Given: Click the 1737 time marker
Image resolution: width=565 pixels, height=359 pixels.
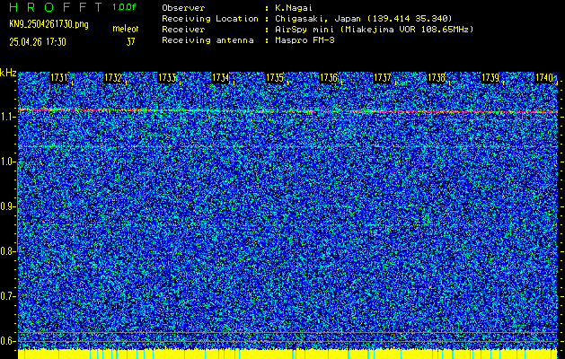Looking at the screenshot, I should point(383,78).
